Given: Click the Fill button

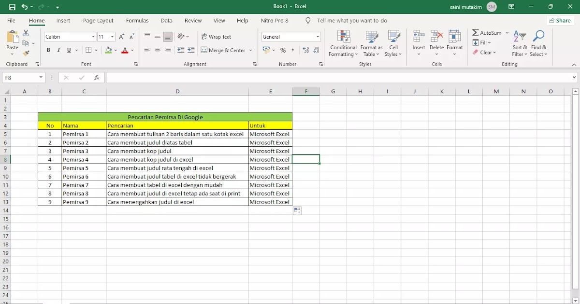Looking at the screenshot, I should coord(482,42).
